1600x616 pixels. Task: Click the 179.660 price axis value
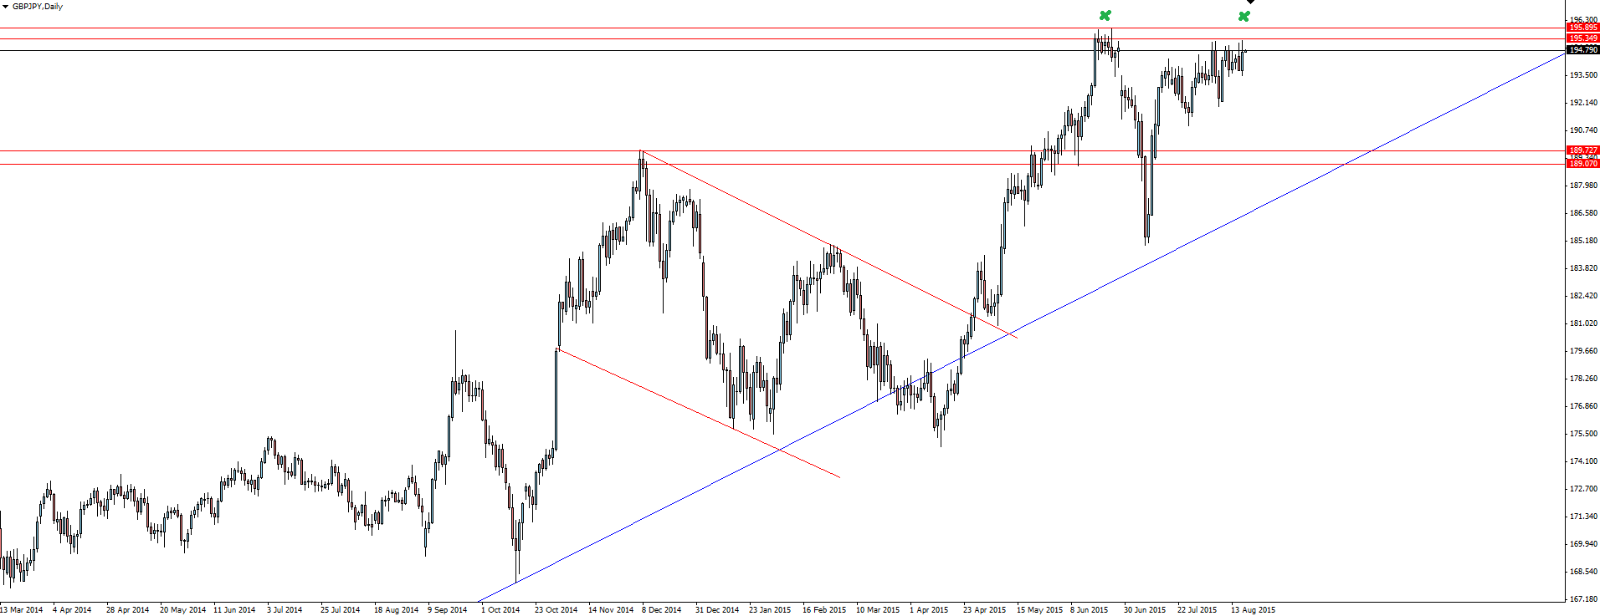pos(1582,351)
